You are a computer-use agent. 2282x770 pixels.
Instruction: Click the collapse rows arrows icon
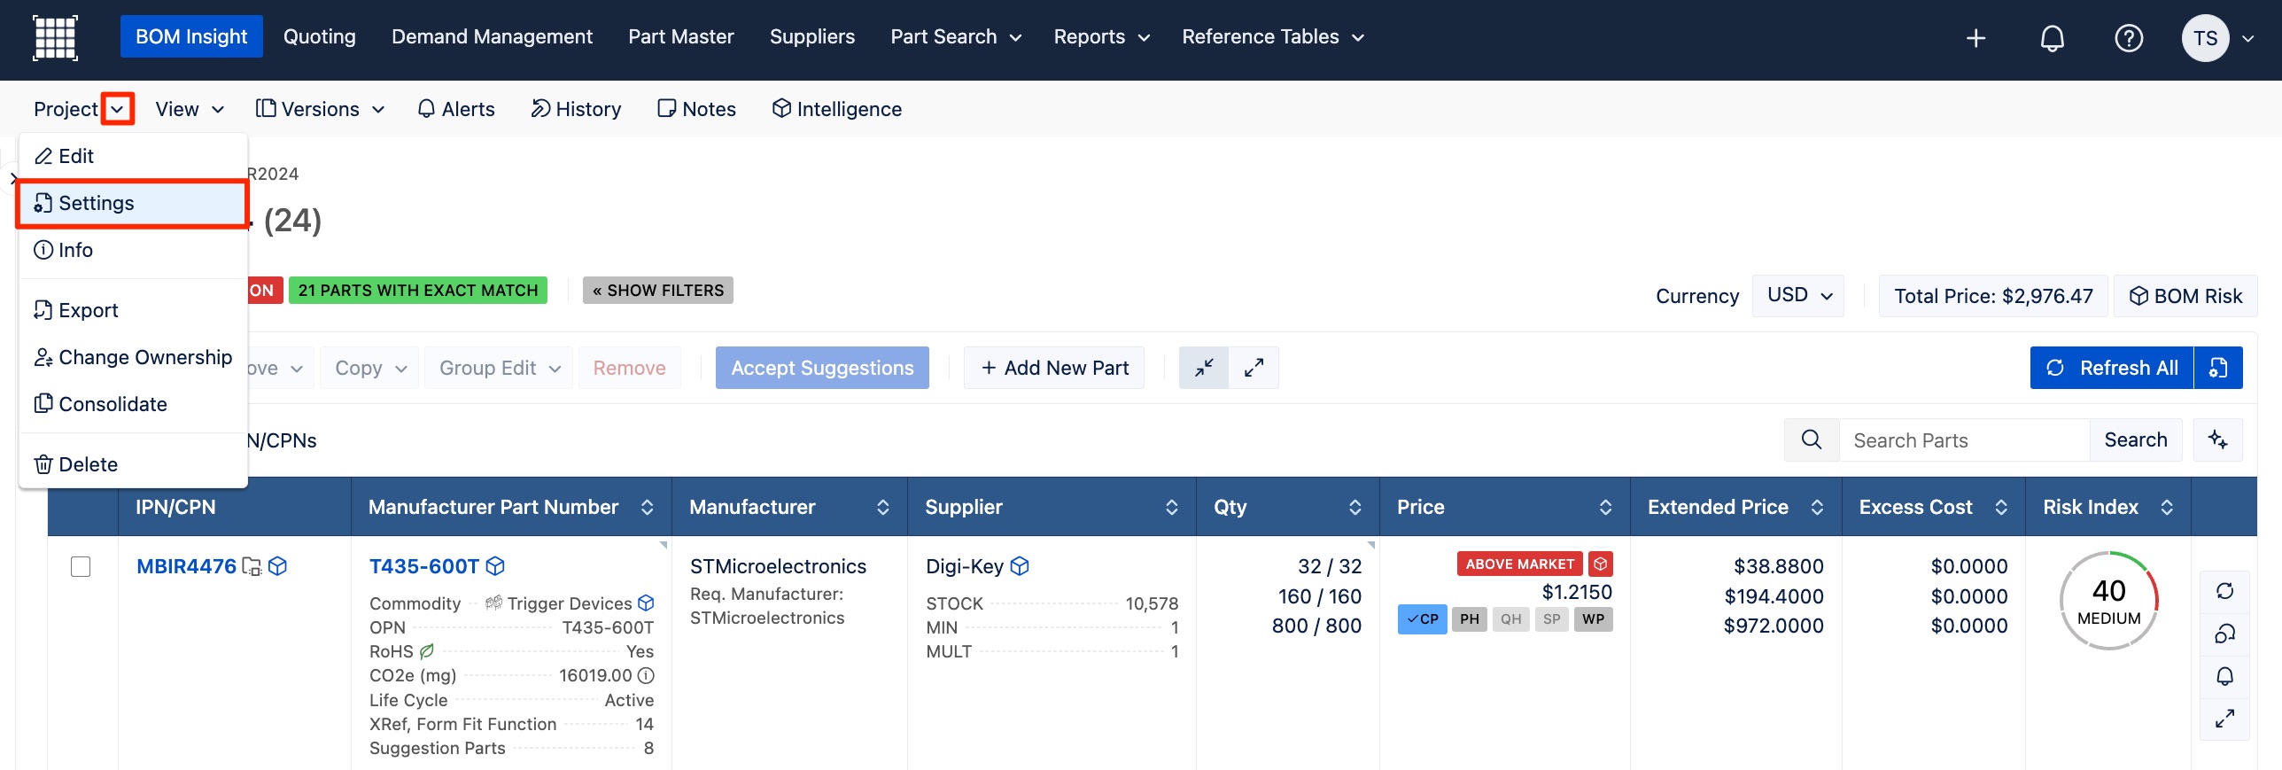pos(1203,368)
